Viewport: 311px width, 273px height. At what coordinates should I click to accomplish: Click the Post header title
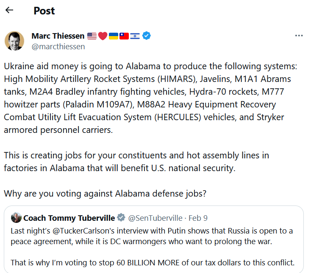[x=44, y=11]
